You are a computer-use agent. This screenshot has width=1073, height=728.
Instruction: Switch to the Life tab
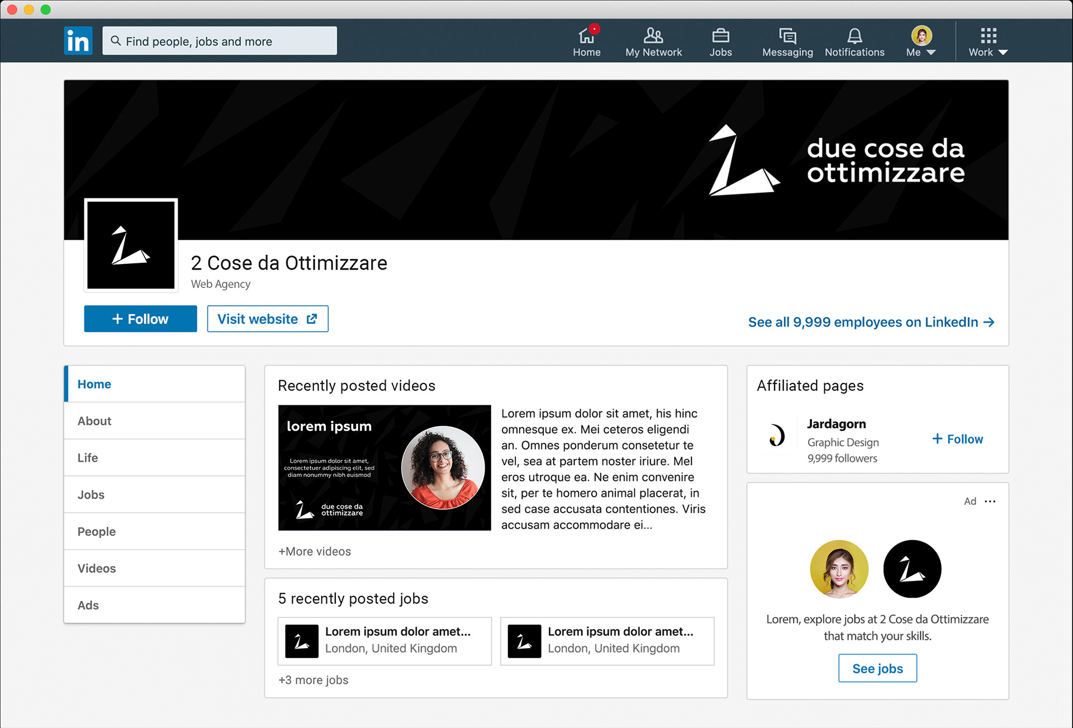pos(155,458)
